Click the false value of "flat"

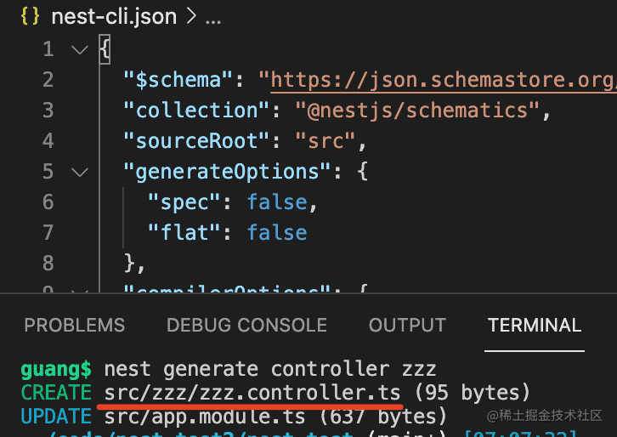(x=276, y=232)
